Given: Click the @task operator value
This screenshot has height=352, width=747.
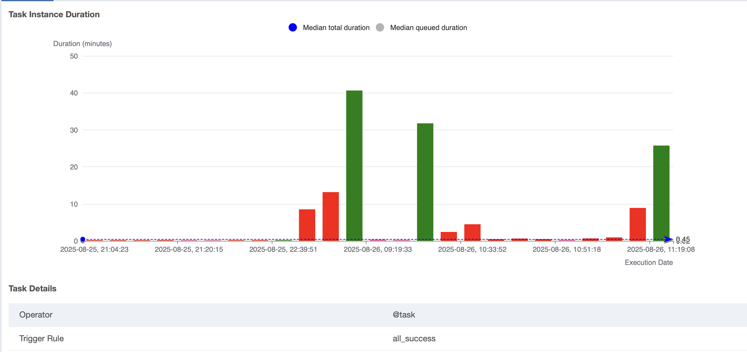Looking at the screenshot, I should (404, 315).
